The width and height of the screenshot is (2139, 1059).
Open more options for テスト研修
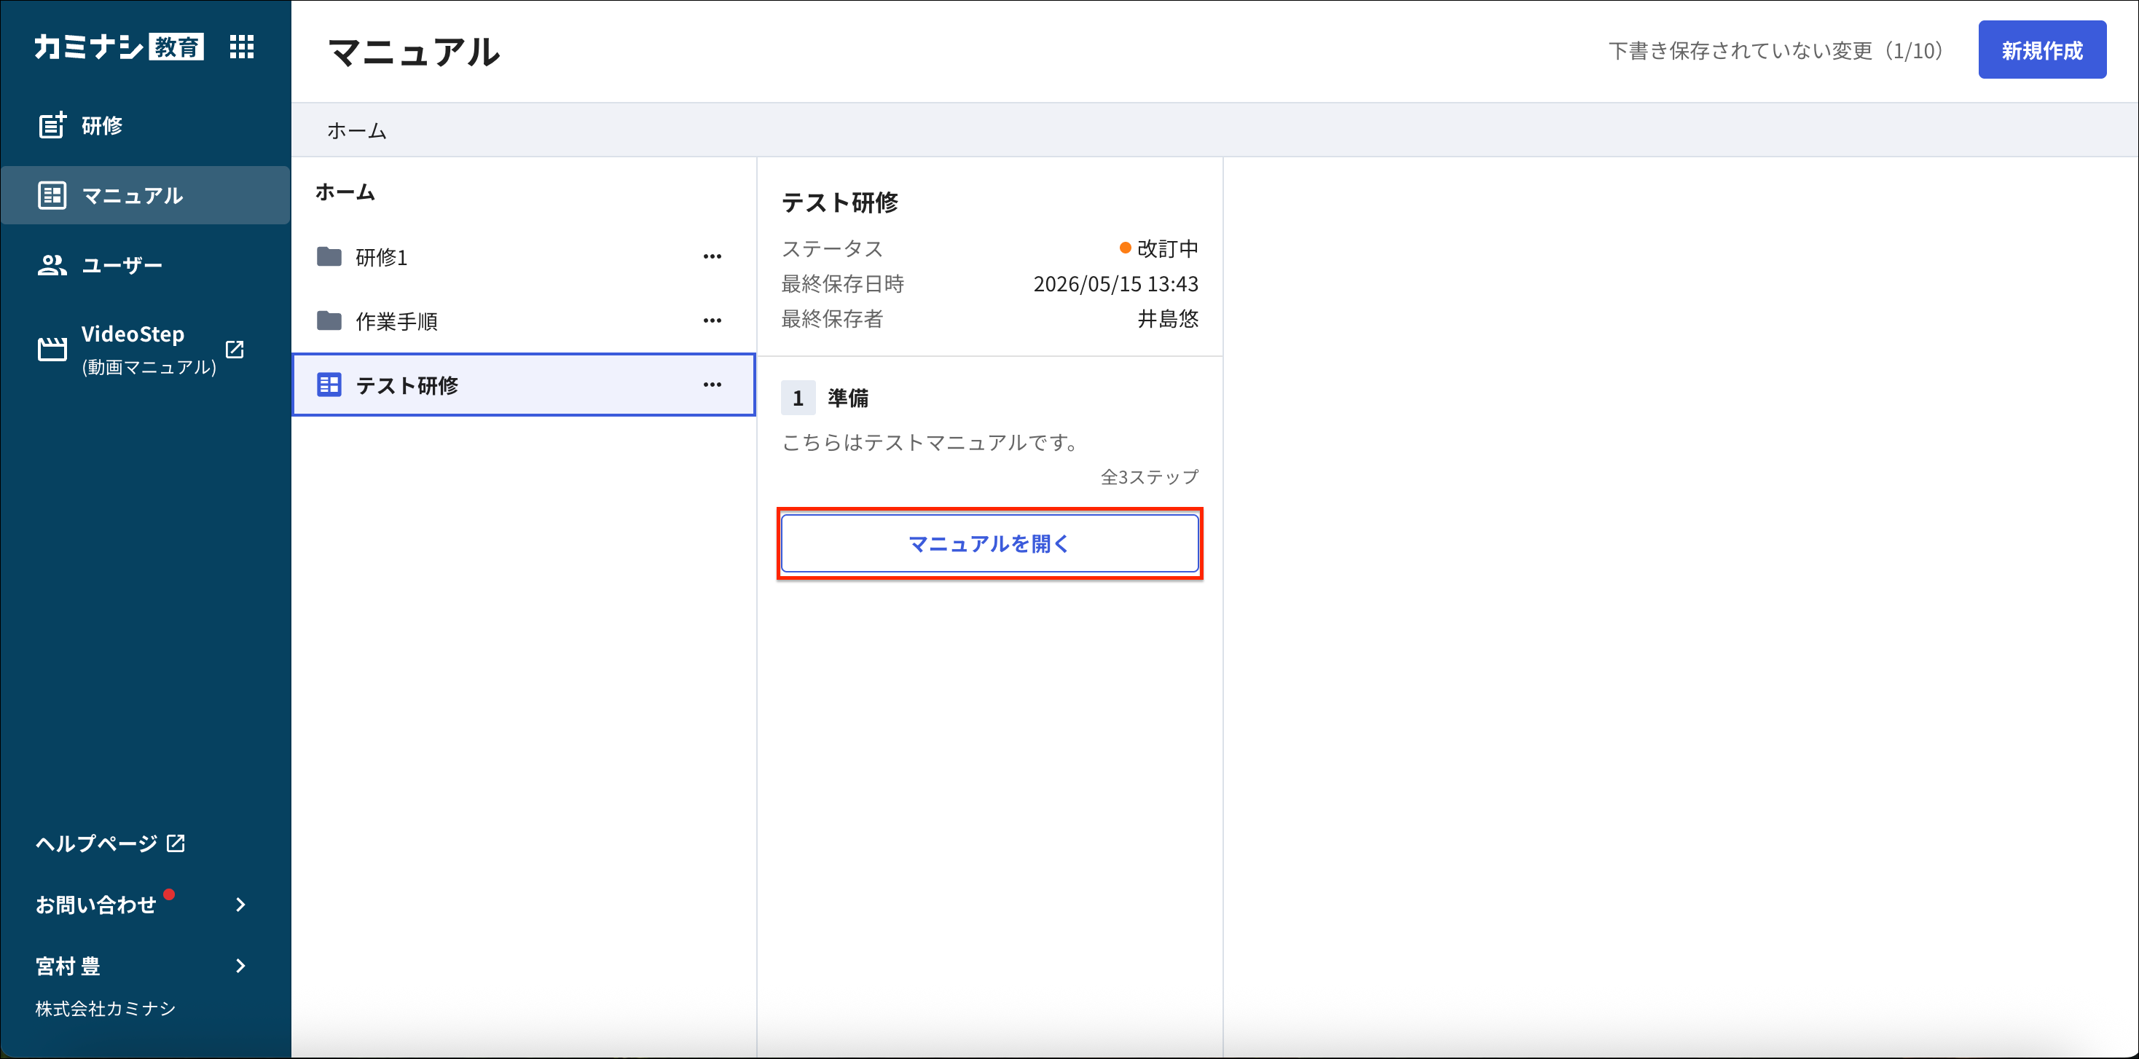(x=713, y=385)
